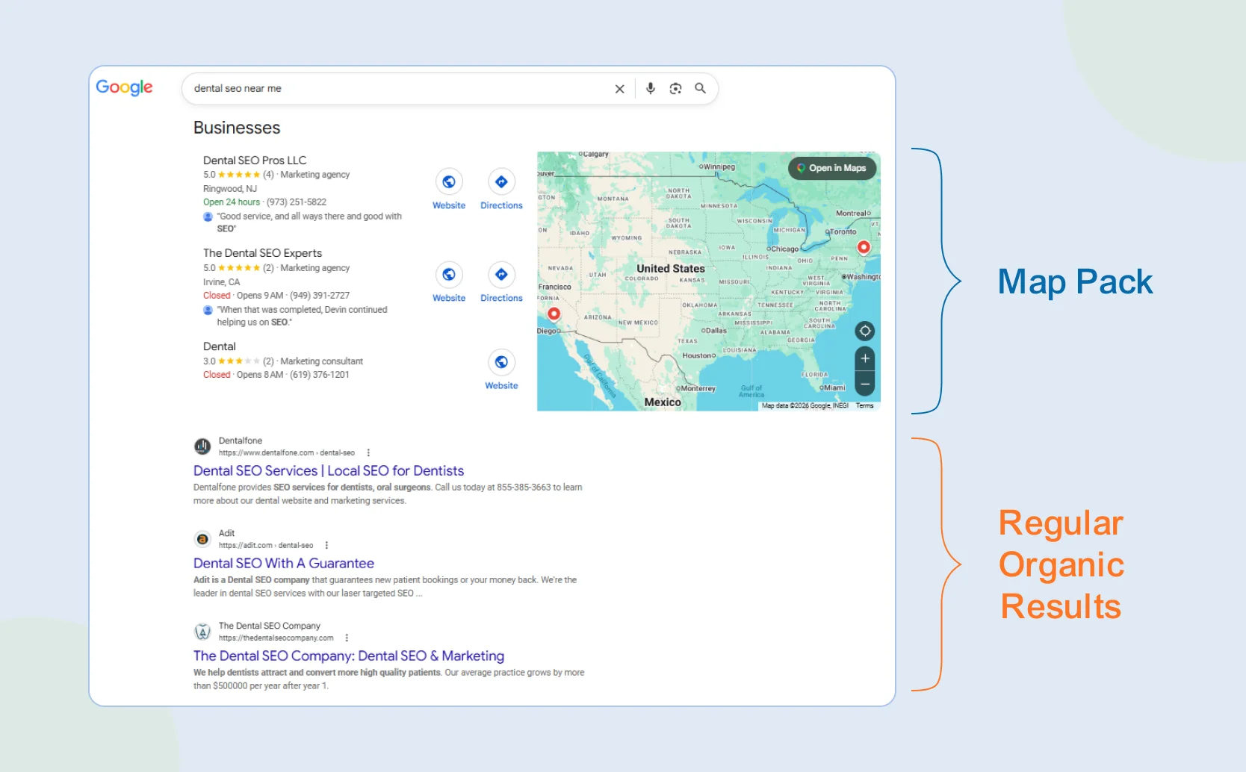Start voice search with the microphone icon

[651, 88]
